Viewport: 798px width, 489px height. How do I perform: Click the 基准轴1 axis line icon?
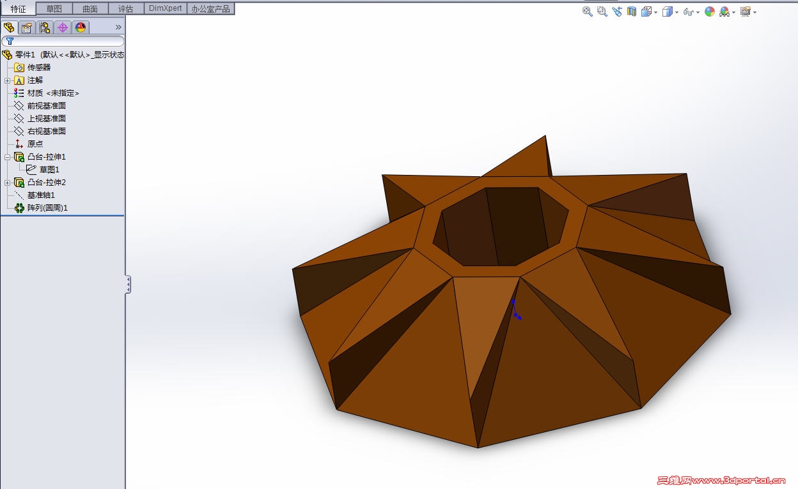click(19, 195)
